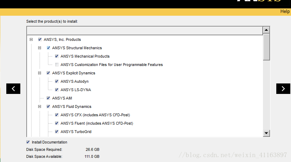291x162 pixels.
Task: Collapse the ANSYS Fluid Dynamics node
Action: click(40, 106)
